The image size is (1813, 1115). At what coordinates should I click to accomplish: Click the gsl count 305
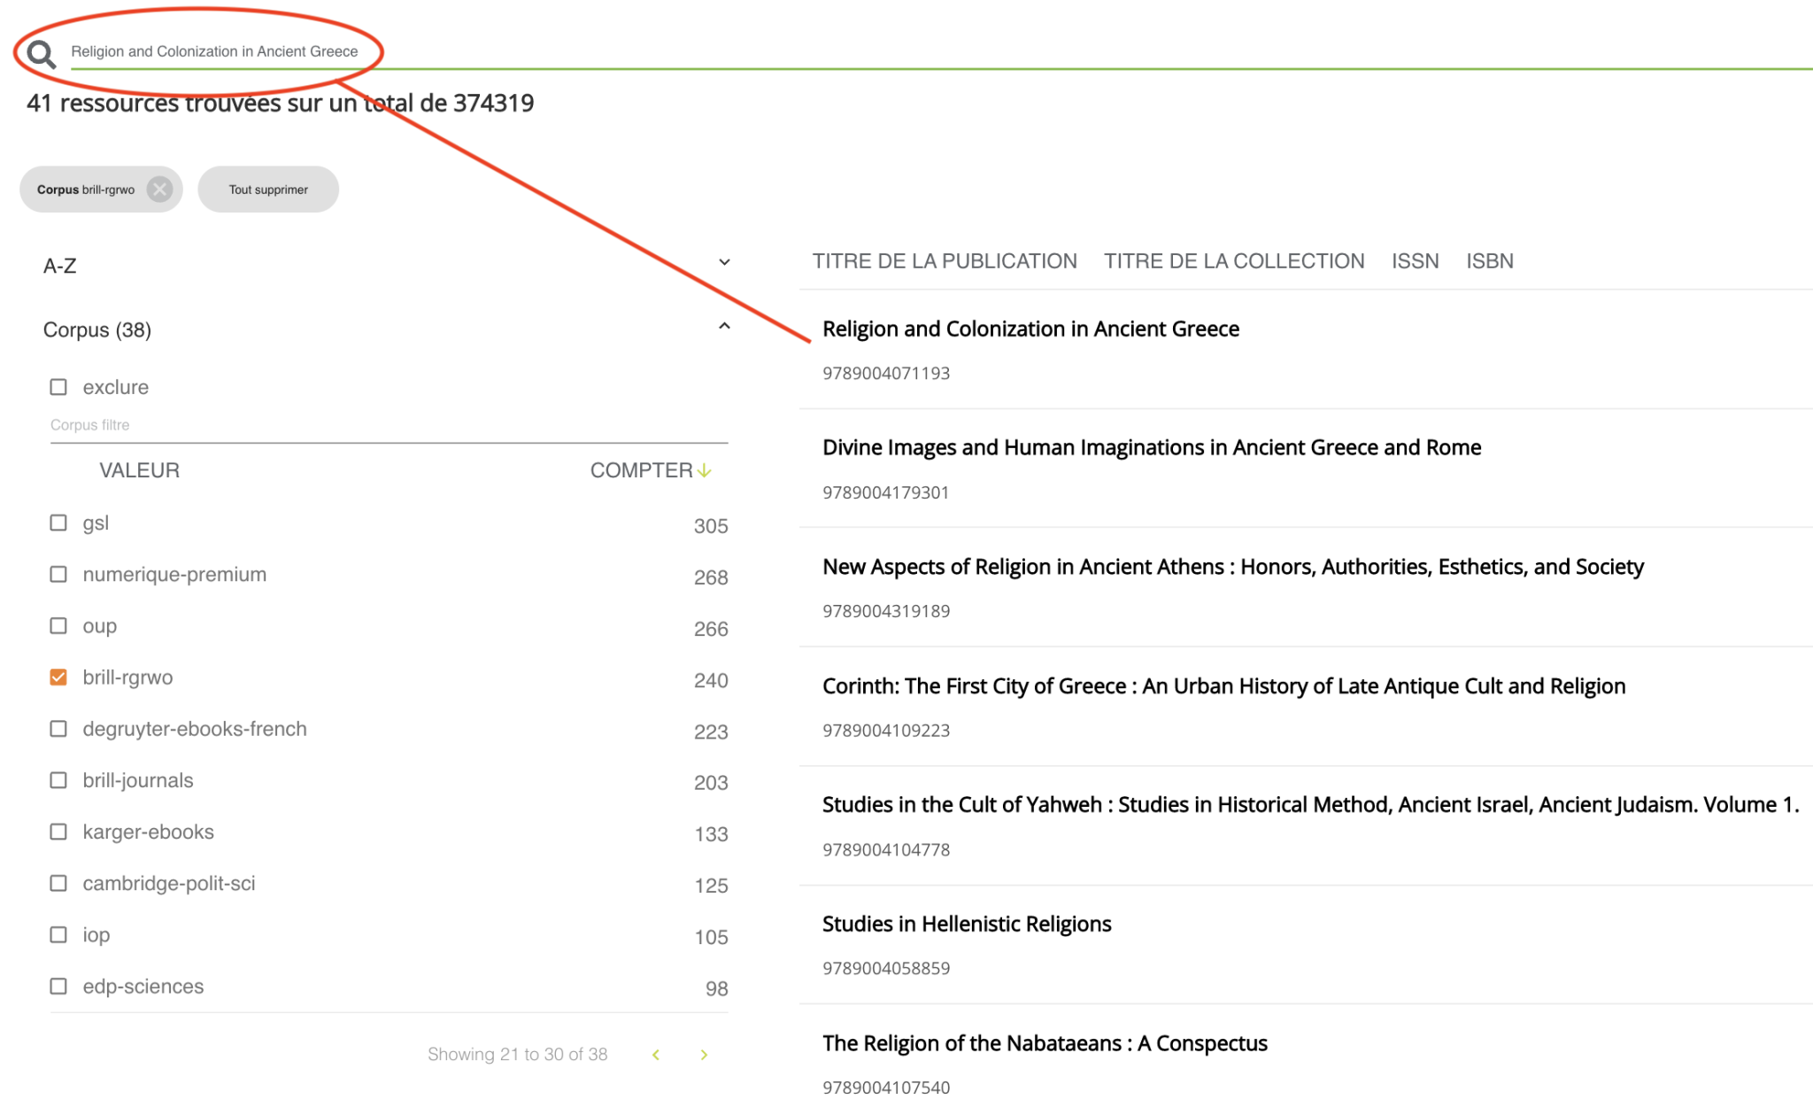click(x=711, y=526)
